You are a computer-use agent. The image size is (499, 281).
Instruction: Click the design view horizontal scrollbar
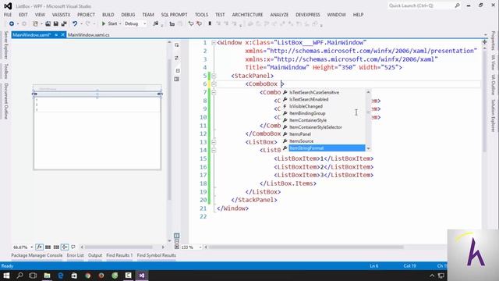click(x=119, y=247)
